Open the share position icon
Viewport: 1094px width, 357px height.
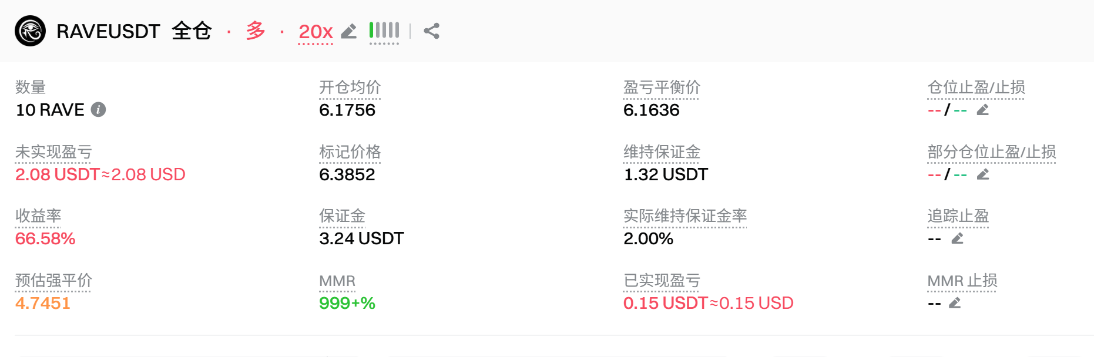coord(432,31)
